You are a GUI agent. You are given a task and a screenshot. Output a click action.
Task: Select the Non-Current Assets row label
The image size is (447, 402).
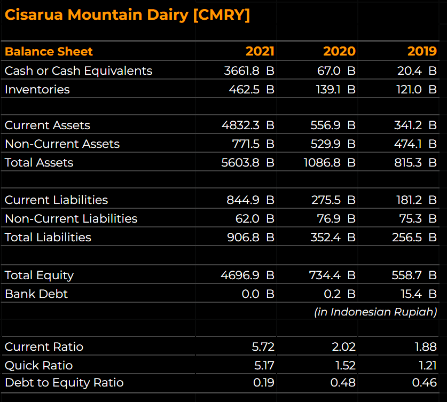click(x=62, y=144)
